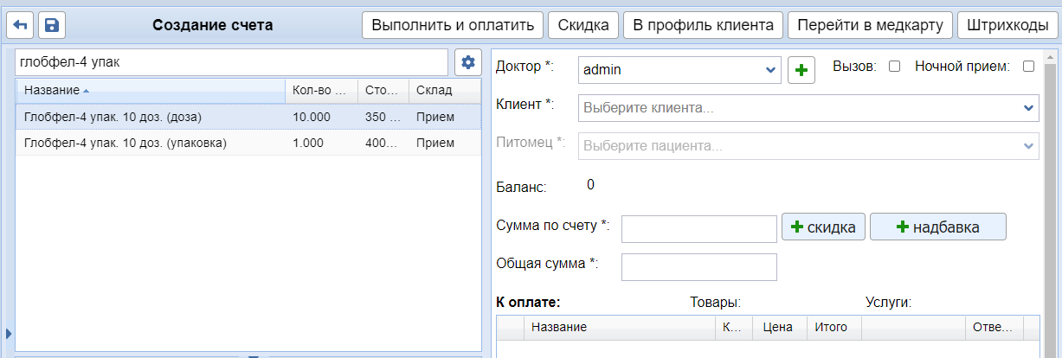Select Глобфел-4 упак. 10 доз. (упаковка) row

[126, 143]
